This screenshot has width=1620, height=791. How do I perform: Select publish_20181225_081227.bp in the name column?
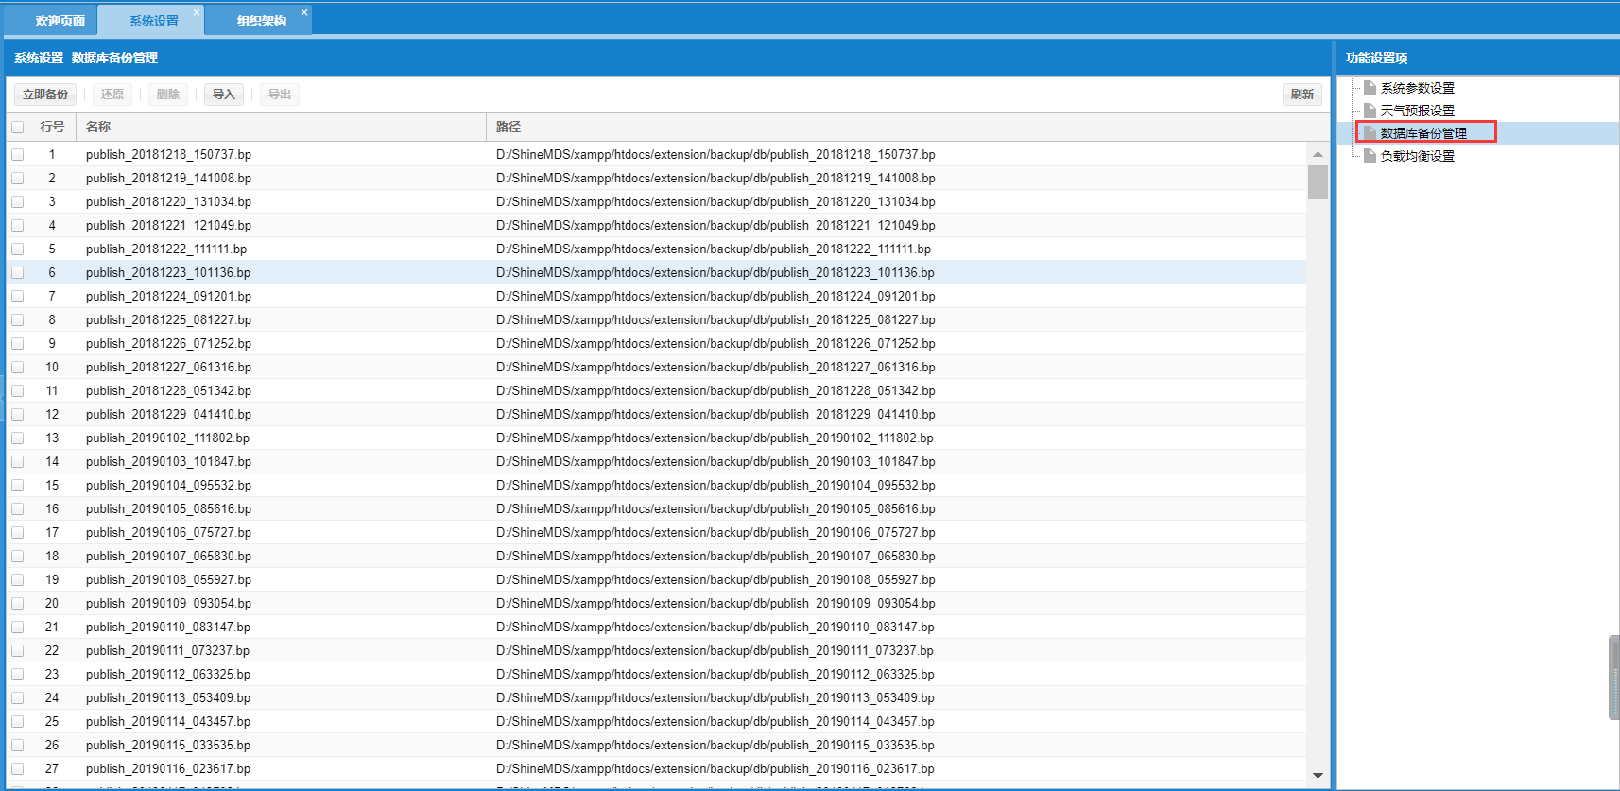[168, 319]
